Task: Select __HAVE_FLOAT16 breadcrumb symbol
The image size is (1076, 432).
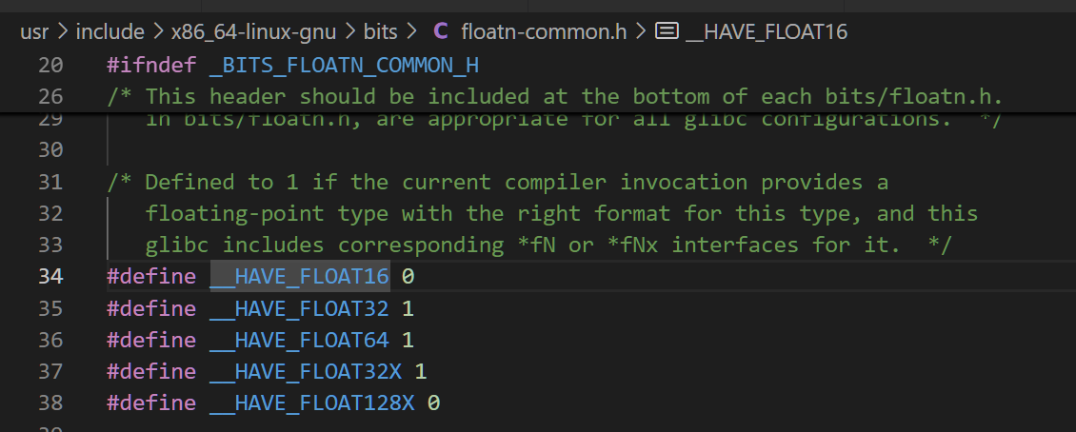Action: (x=767, y=31)
